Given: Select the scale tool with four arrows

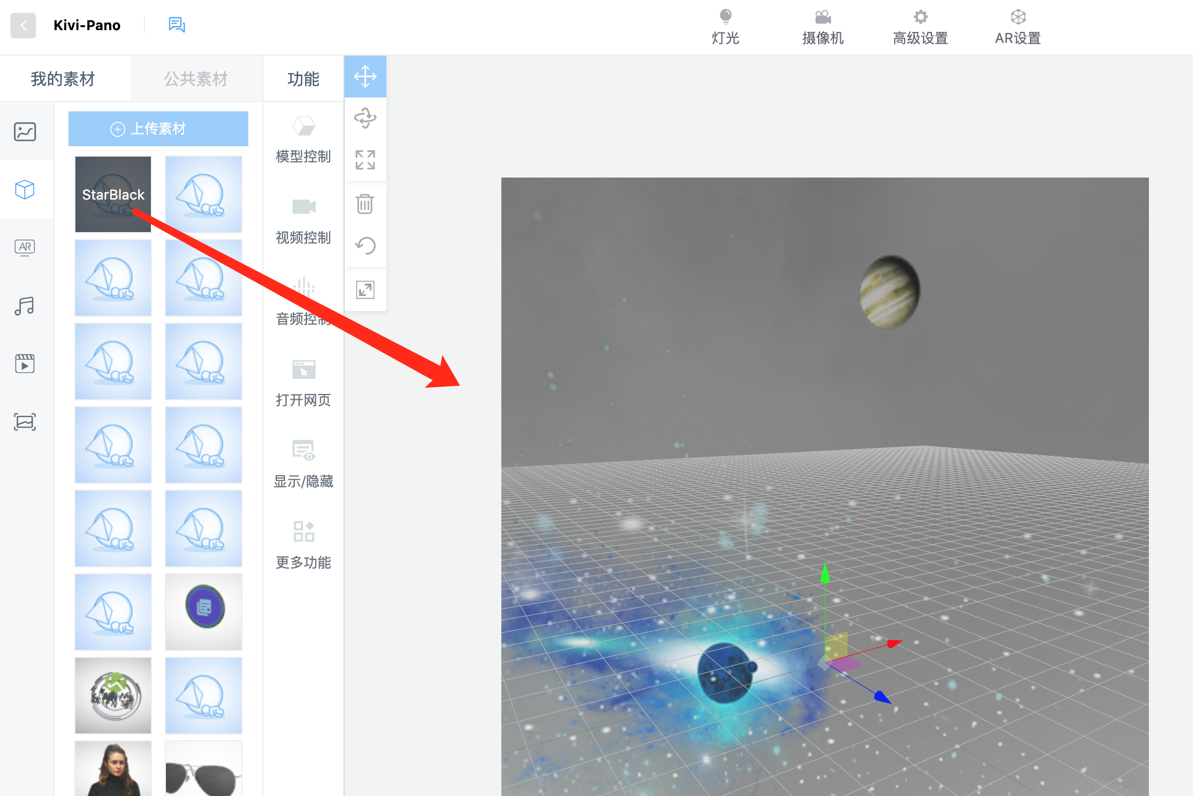Looking at the screenshot, I should click(365, 160).
